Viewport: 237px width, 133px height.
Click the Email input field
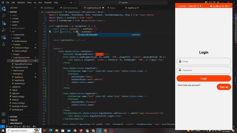pos(204,61)
